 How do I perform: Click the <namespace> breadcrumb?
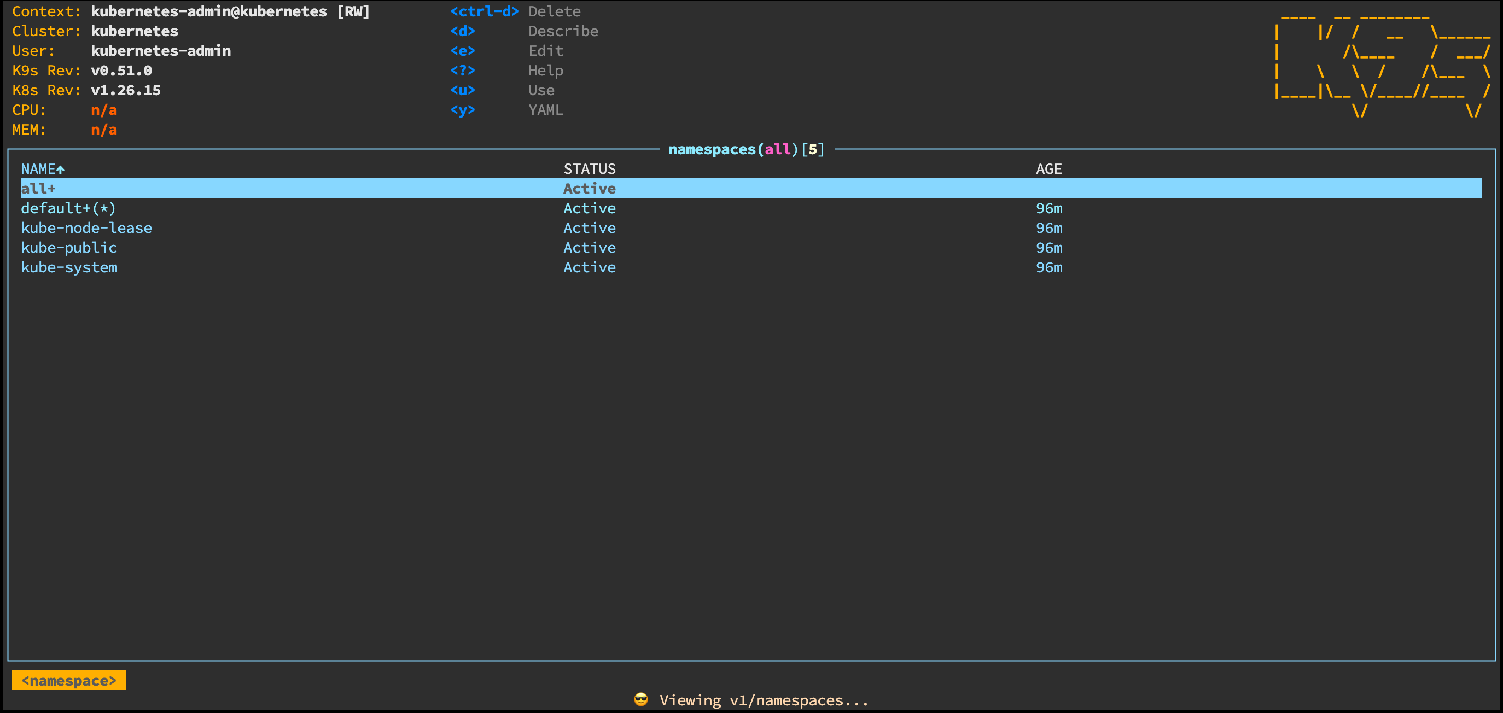click(x=69, y=680)
